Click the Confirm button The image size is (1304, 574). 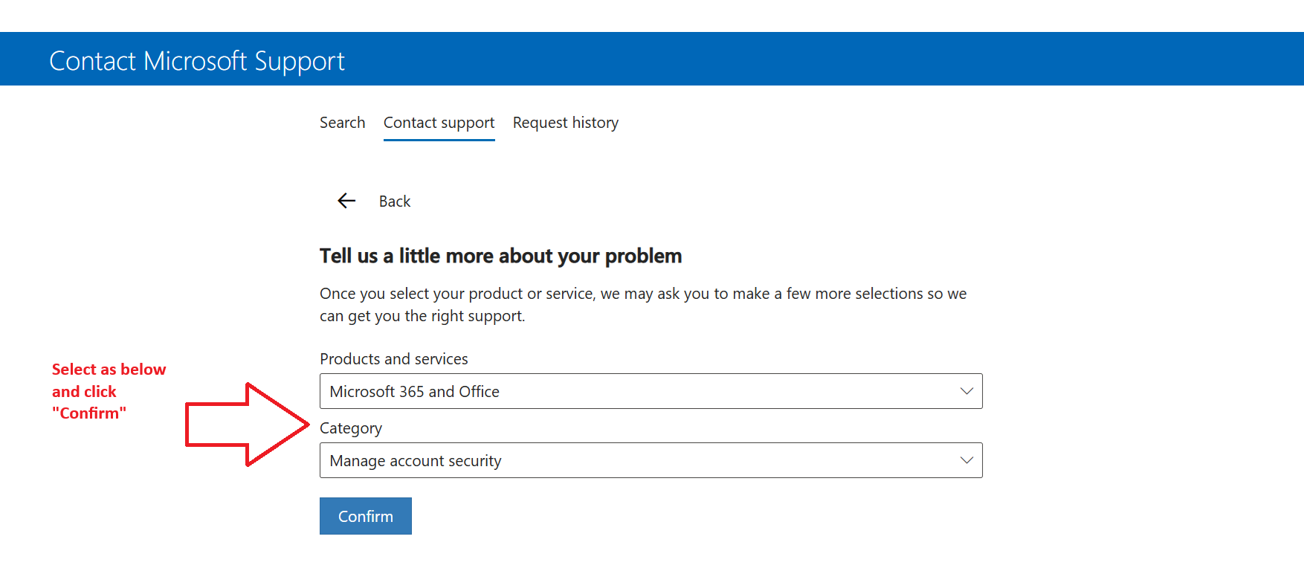[365, 515]
